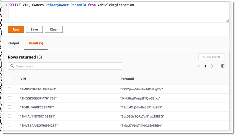Go to previous results page arrow
The image size is (236, 136).
pos(199,66)
